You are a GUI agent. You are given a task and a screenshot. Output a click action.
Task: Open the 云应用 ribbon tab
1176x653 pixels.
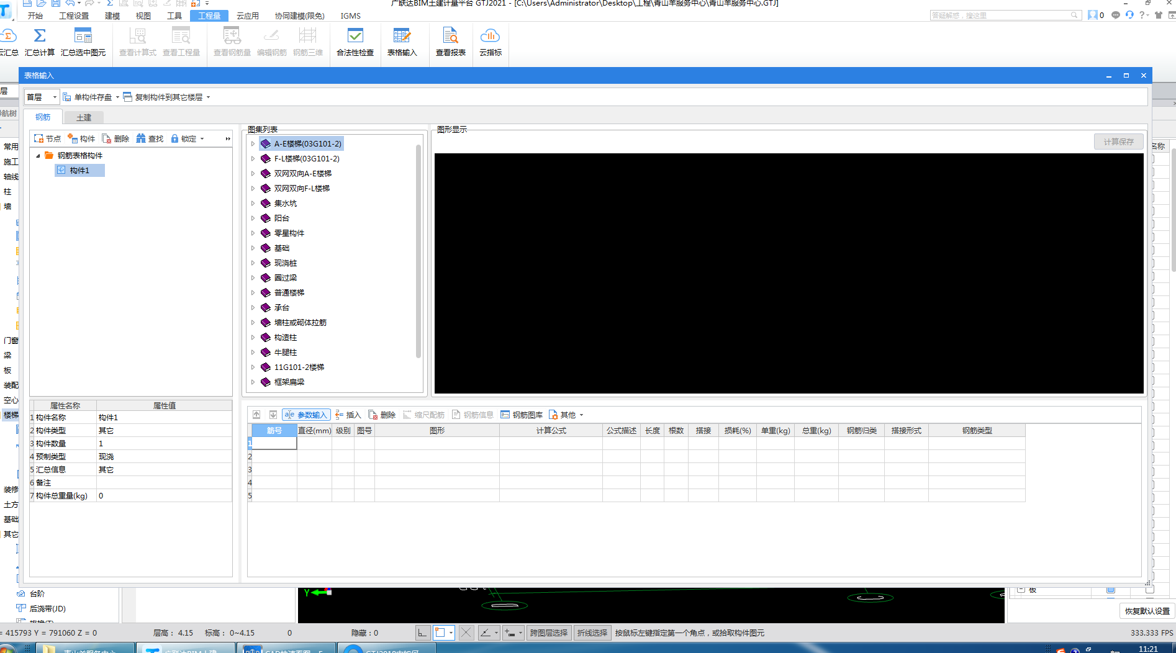click(248, 16)
